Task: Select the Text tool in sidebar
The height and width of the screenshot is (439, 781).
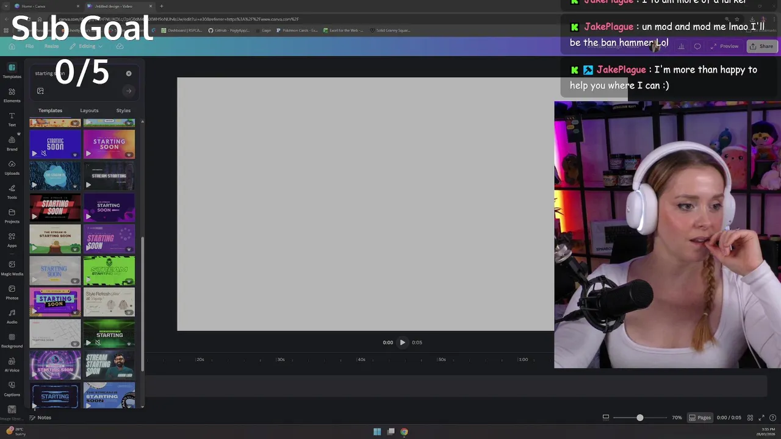Action: tap(12, 119)
